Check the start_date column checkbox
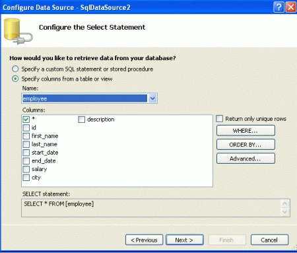Viewport: 297px width, 253px height. [x=26, y=153]
